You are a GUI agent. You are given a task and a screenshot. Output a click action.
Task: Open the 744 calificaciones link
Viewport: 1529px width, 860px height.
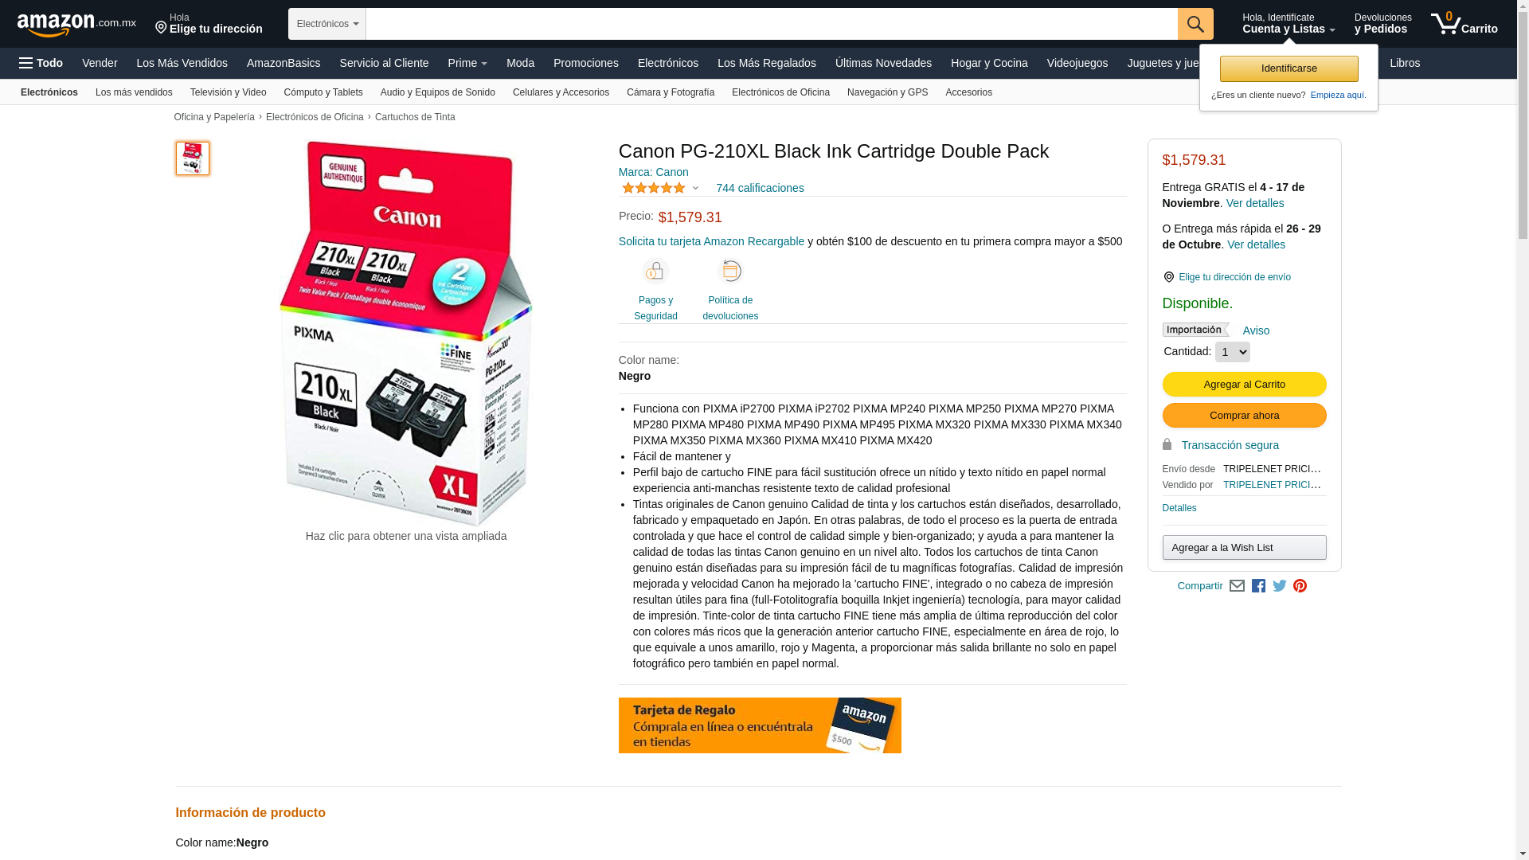(x=760, y=188)
